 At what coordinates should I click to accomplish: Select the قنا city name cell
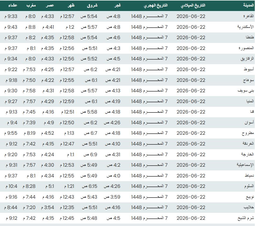252,112
